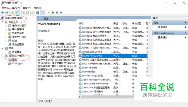Click the Up one level folder icon

(x=13, y=12)
